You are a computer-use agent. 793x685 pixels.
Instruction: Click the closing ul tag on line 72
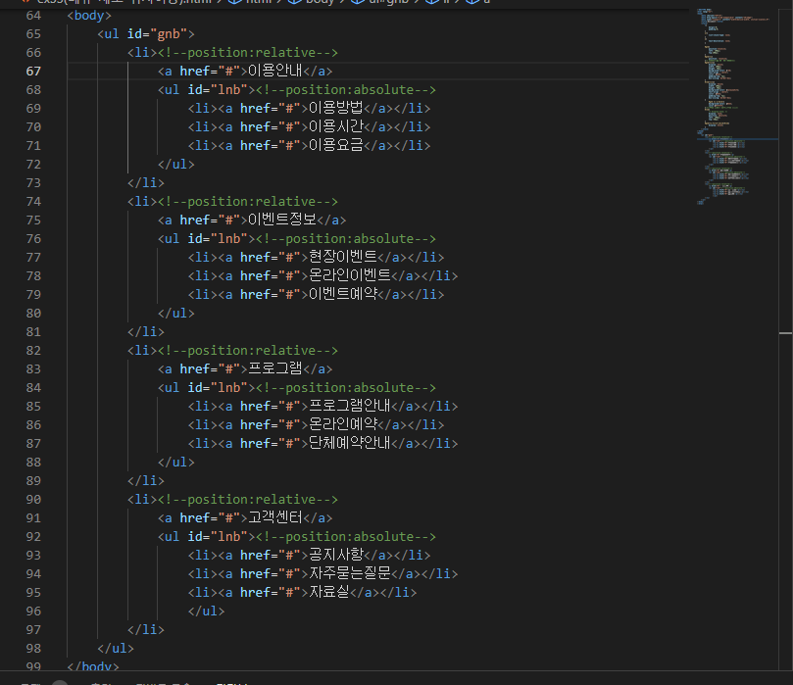click(x=176, y=165)
